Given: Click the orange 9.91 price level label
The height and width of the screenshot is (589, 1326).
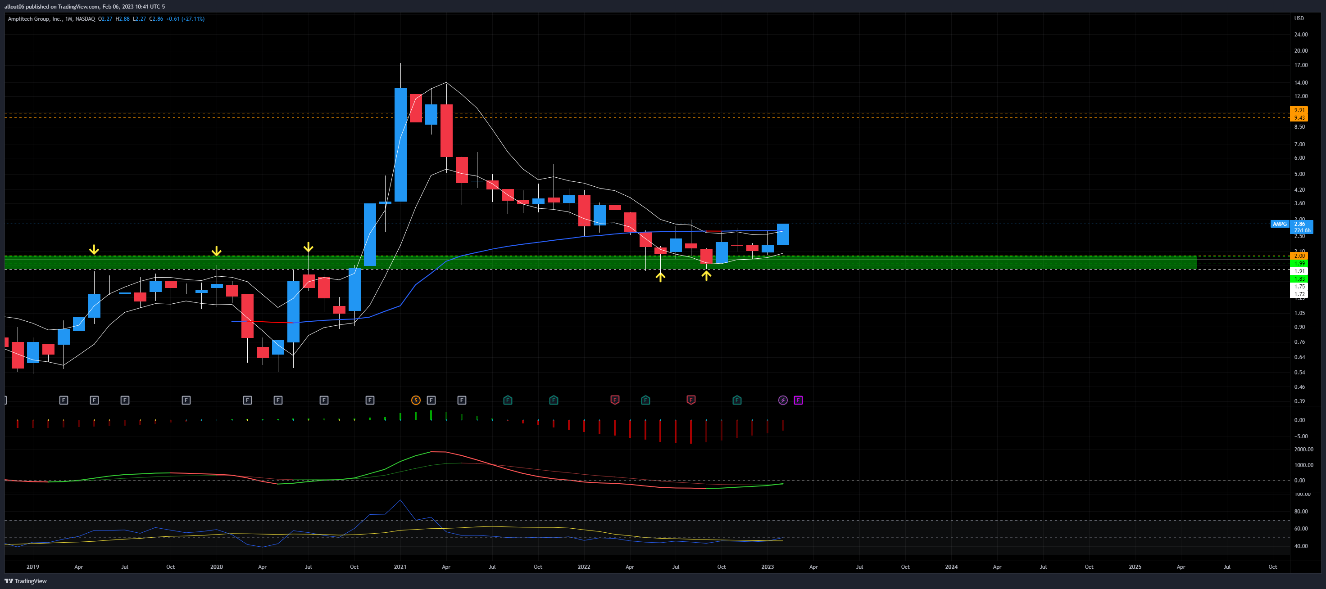Looking at the screenshot, I should tap(1299, 110).
